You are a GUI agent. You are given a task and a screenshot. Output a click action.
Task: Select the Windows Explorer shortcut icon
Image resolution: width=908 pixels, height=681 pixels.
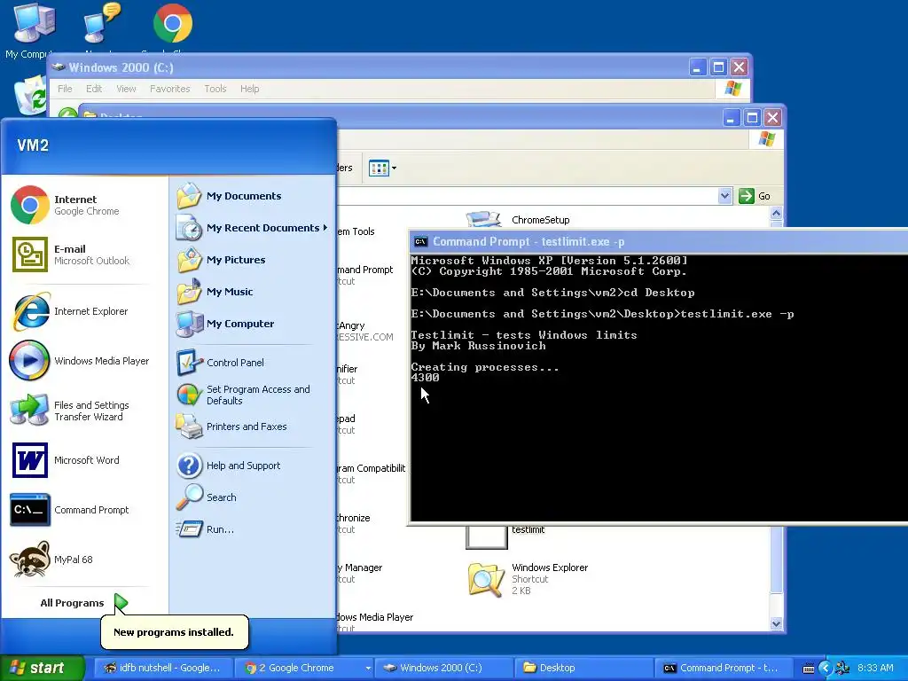486,579
